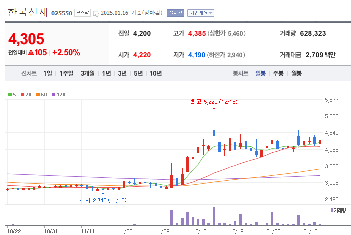
Task: Select the 일봉 daily candle chart
Action: click(x=260, y=73)
